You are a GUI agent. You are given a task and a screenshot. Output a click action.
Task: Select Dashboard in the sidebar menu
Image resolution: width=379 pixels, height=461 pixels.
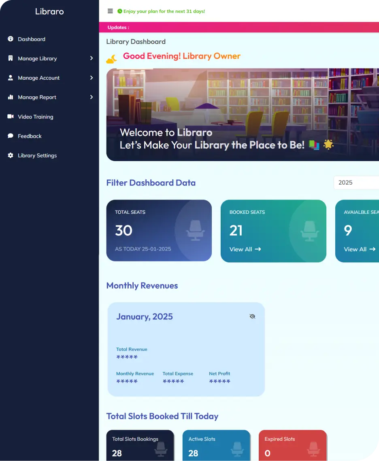(x=31, y=39)
